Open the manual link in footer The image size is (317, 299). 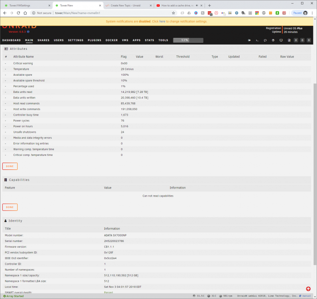tap(307, 296)
